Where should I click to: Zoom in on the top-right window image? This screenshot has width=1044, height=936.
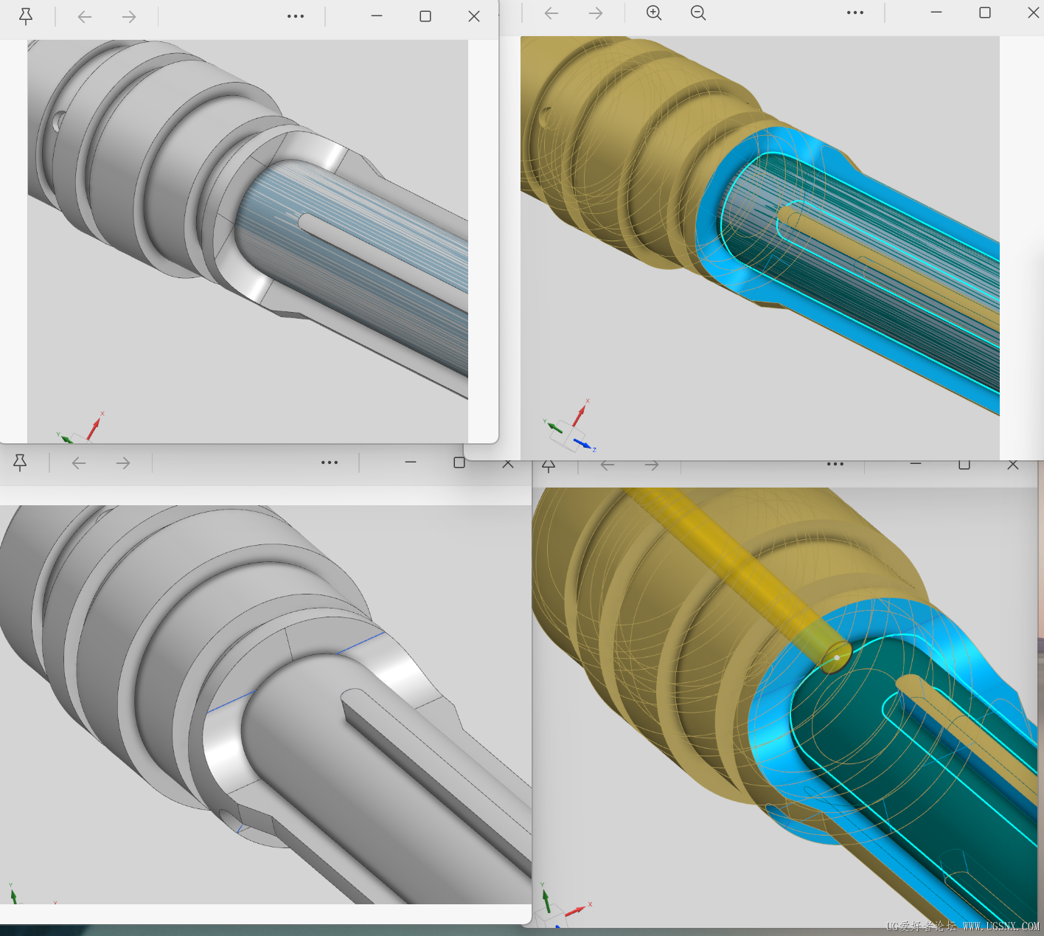pos(654,13)
